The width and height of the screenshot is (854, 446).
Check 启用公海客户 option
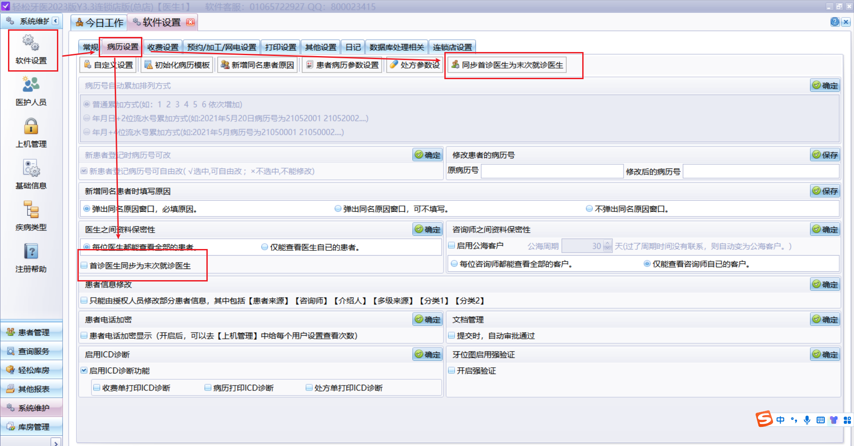coord(451,245)
